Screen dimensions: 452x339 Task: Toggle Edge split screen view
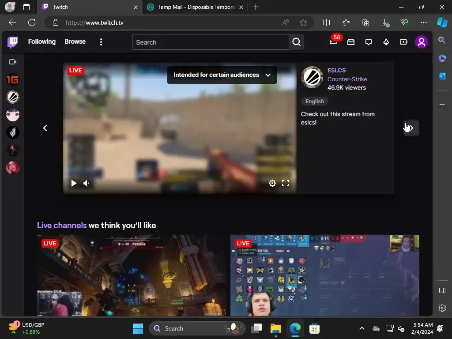click(x=326, y=23)
